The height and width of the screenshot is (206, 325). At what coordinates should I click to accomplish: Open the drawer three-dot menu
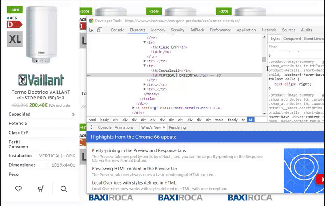pyautogui.click(x=91, y=127)
